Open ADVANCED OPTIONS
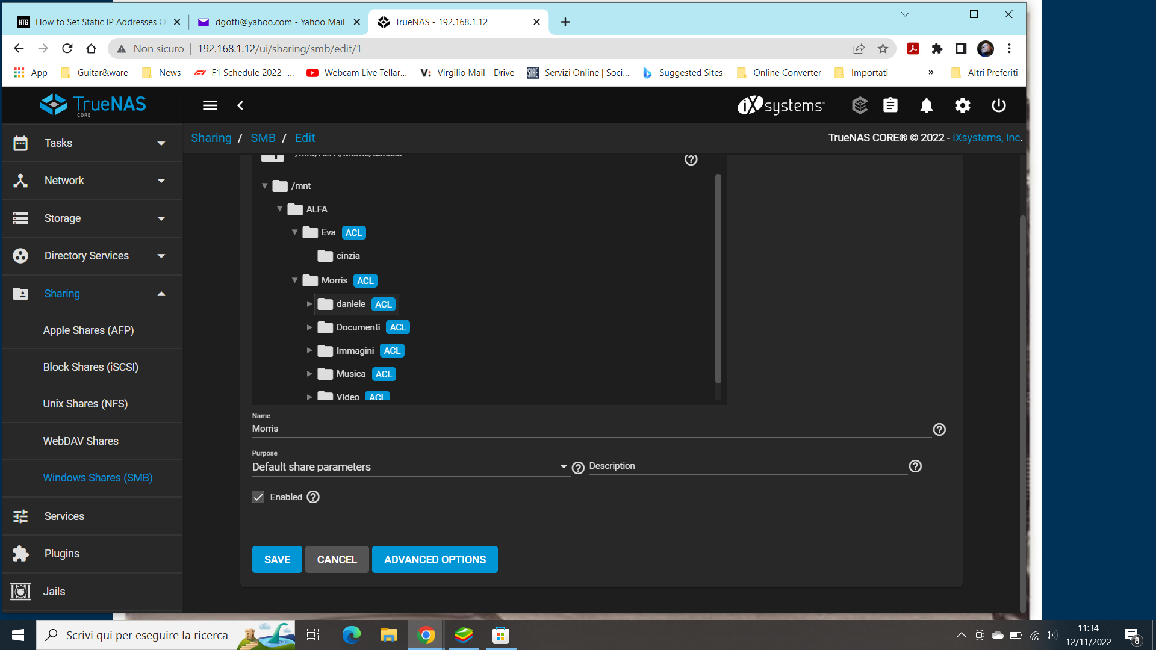Viewport: 1156px width, 650px height. [435, 560]
